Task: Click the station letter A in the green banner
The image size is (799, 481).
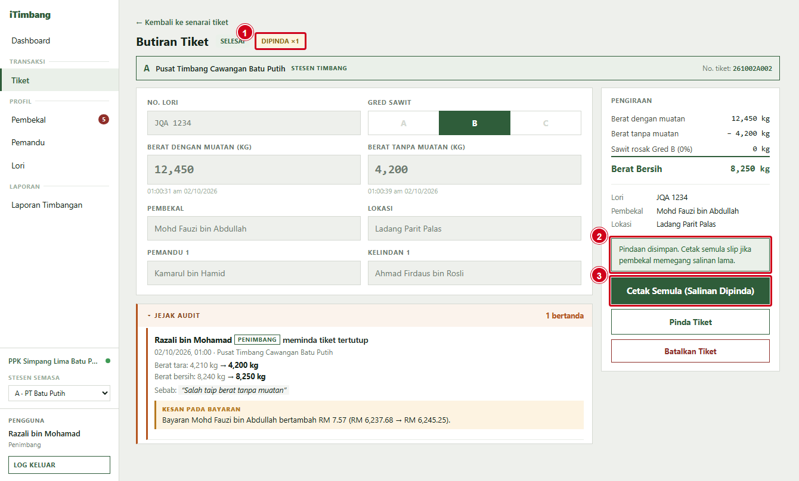Action: click(147, 68)
